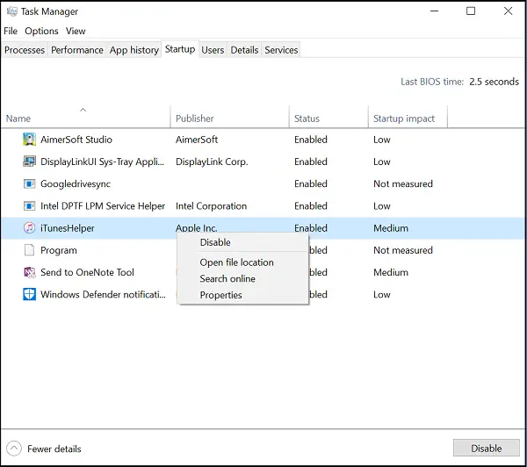Select the Googledrivesync entry
Viewport: 527px width, 467px height.
pyautogui.click(x=76, y=183)
